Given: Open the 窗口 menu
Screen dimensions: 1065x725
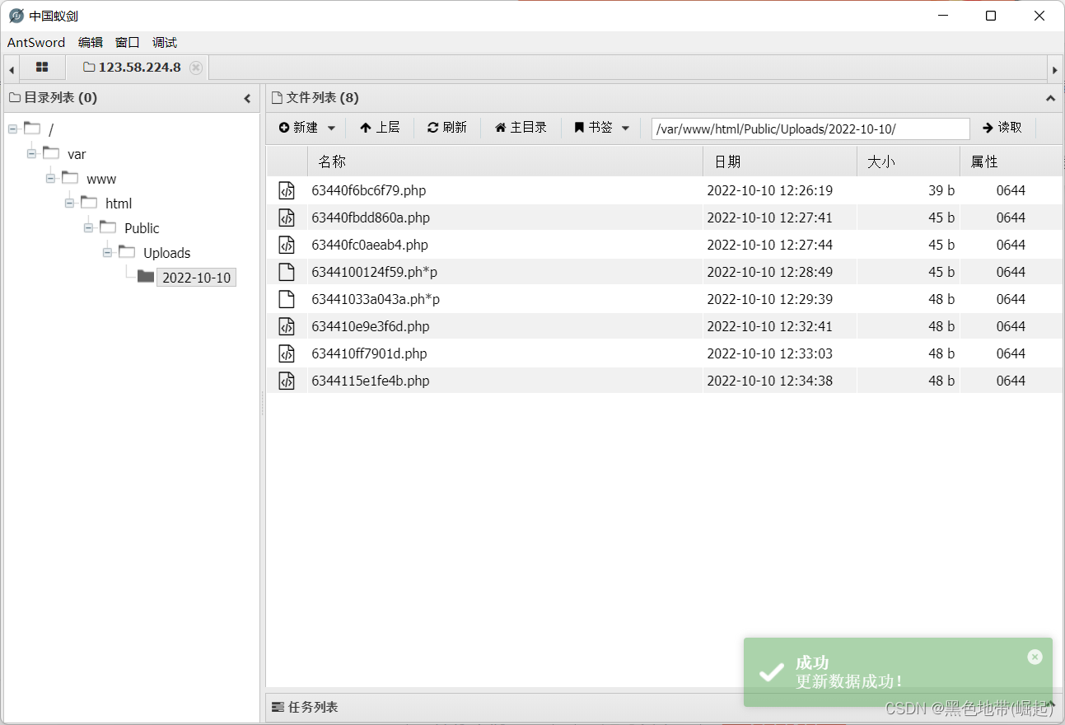Looking at the screenshot, I should [x=128, y=43].
